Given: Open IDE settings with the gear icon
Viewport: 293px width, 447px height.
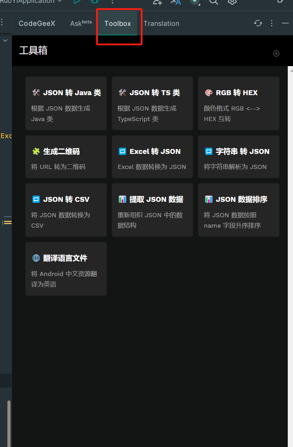Looking at the screenshot, I should [232, 2].
